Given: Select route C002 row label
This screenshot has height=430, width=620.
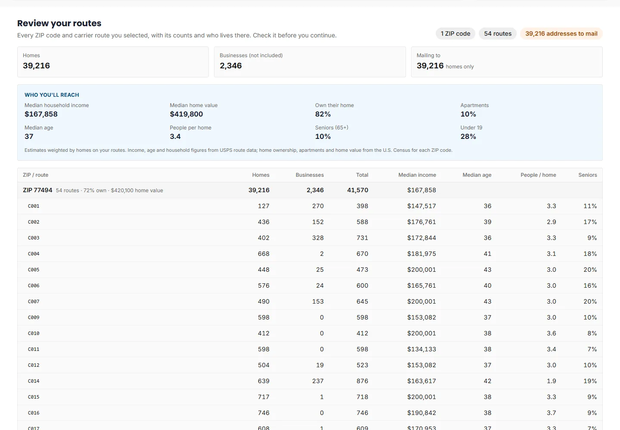Looking at the screenshot, I should point(34,222).
